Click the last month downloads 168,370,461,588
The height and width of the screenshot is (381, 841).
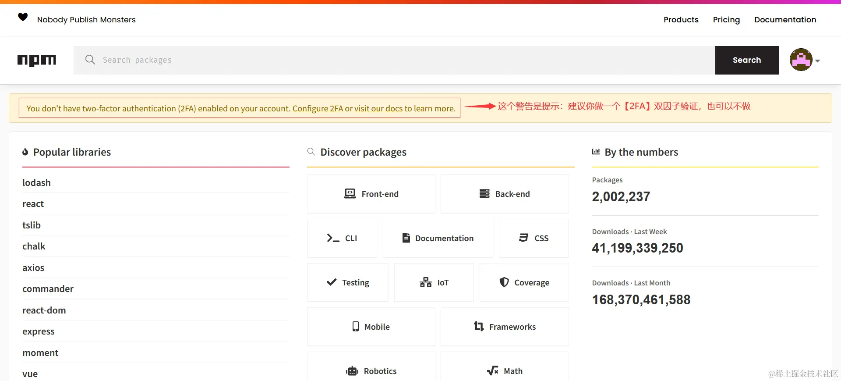click(x=641, y=299)
